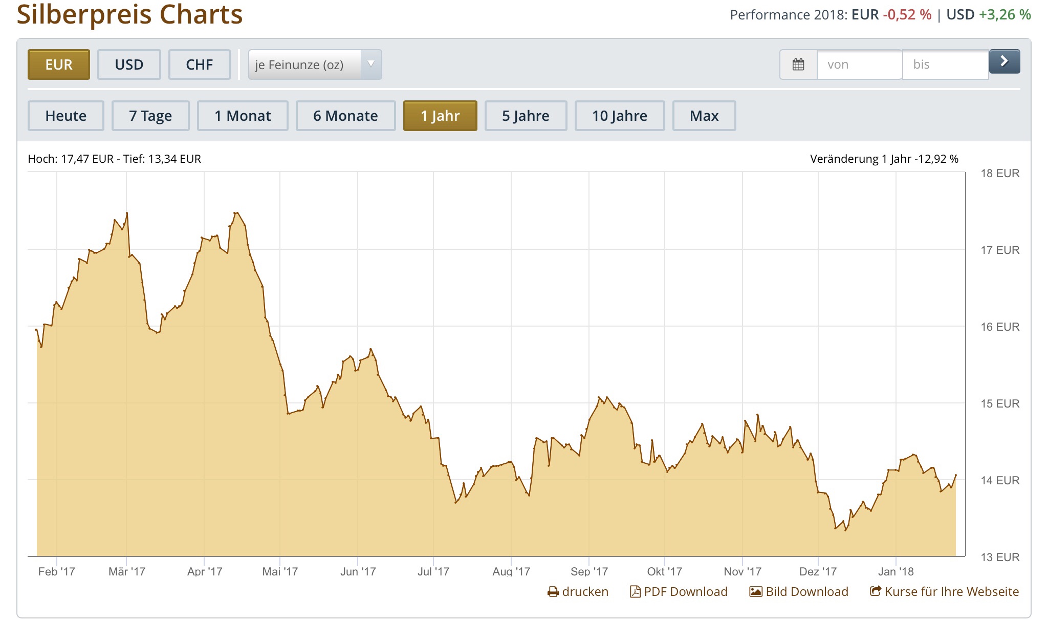Click the calendar icon next to von
The height and width of the screenshot is (621, 1048).
[x=798, y=65]
